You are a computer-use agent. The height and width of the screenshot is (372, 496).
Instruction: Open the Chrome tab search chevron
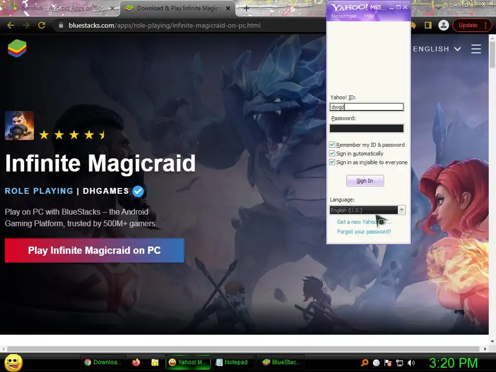tap(438, 8)
